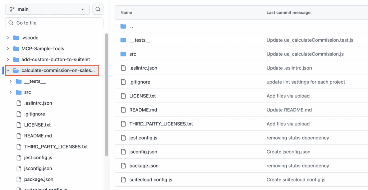Click the MCP-Sample-Tools folder icon

[16, 49]
